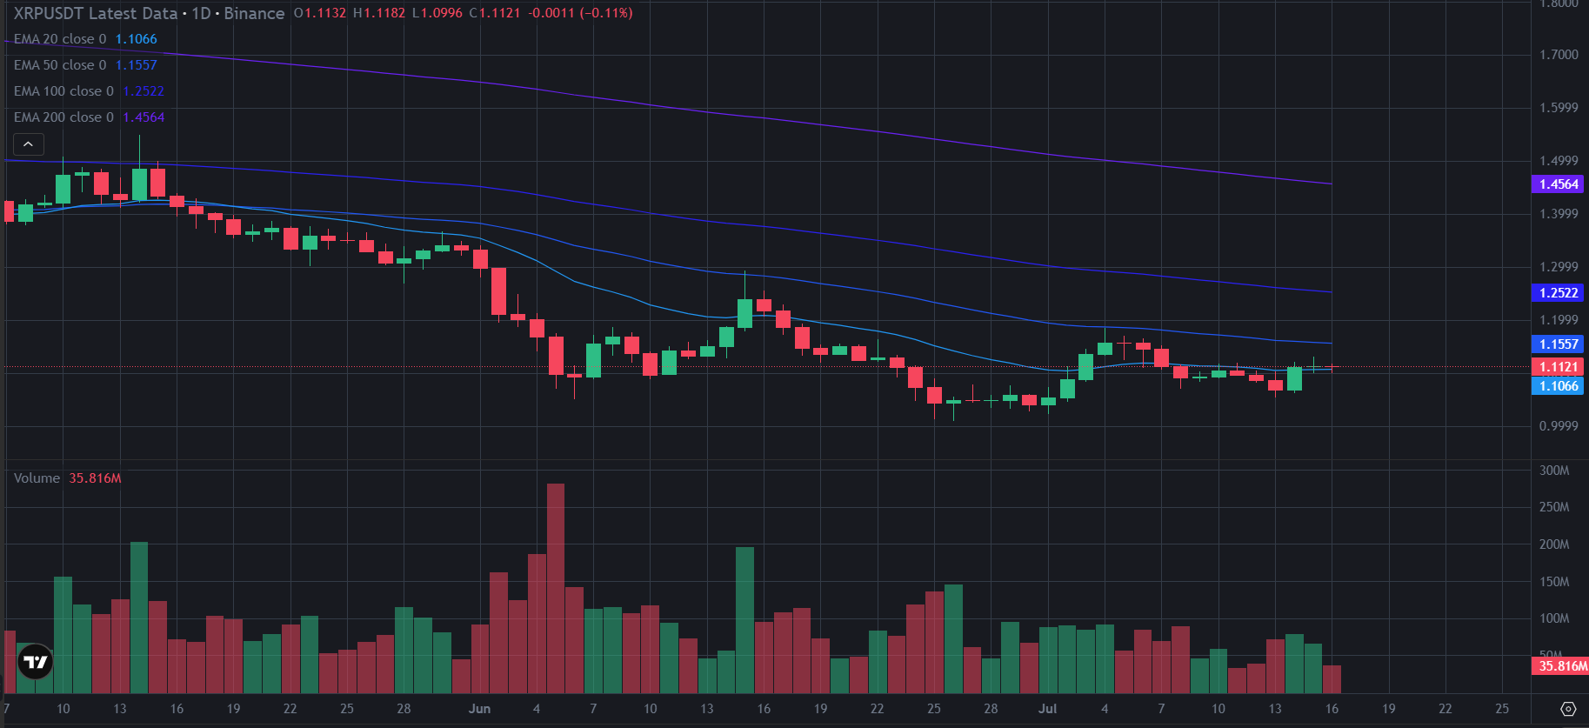
Task: Select the XRPUSDT Latest Data symbol title
Action: (96, 13)
